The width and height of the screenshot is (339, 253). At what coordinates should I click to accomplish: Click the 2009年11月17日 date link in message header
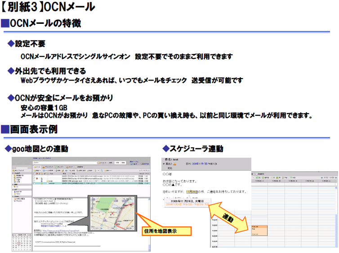(x=200, y=164)
